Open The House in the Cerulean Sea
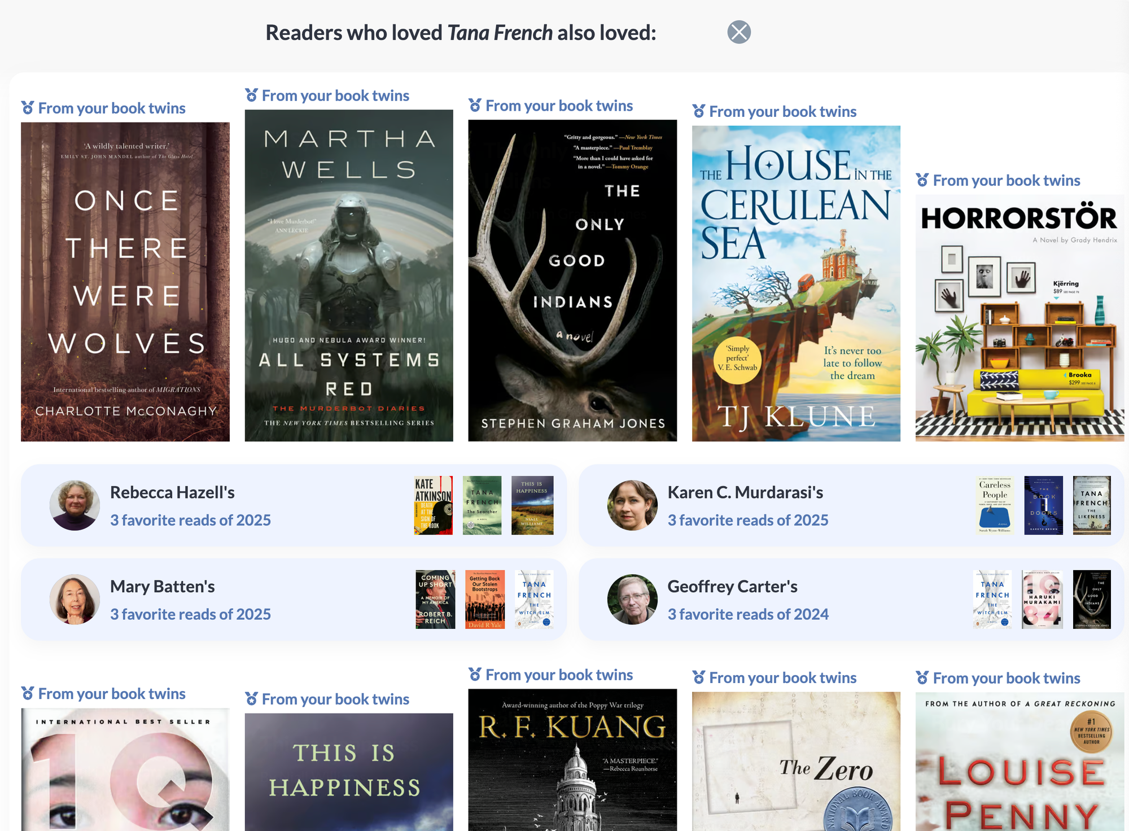The image size is (1129, 831). pos(796,283)
